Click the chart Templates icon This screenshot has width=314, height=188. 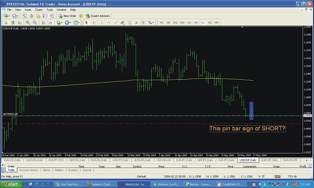(x=75, y=23)
